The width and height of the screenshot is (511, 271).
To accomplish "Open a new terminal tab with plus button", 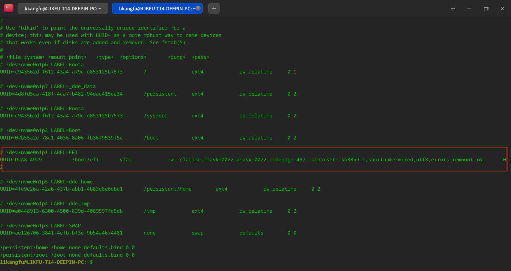I will (x=214, y=9).
